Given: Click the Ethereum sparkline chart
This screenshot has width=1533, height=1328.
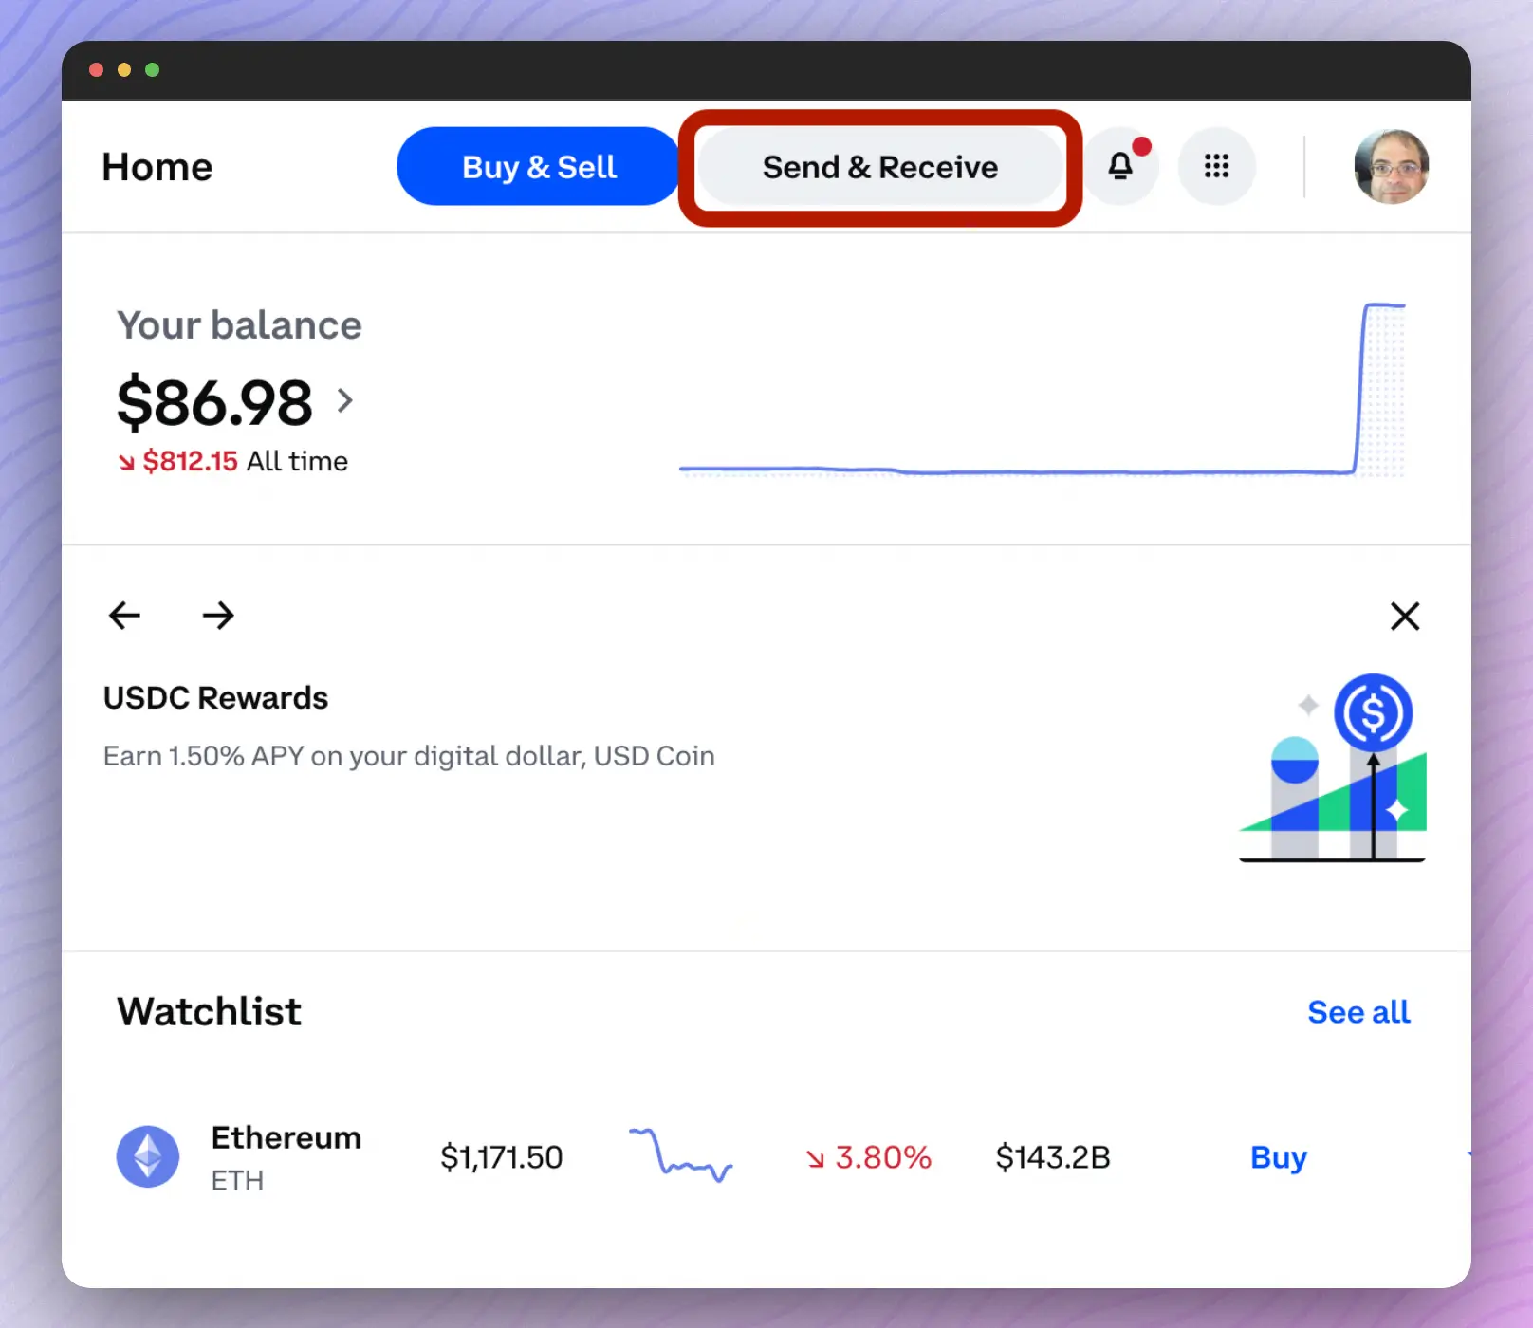Looking at the screenshot, I should pyautogui.click(x=680, y=1154).
